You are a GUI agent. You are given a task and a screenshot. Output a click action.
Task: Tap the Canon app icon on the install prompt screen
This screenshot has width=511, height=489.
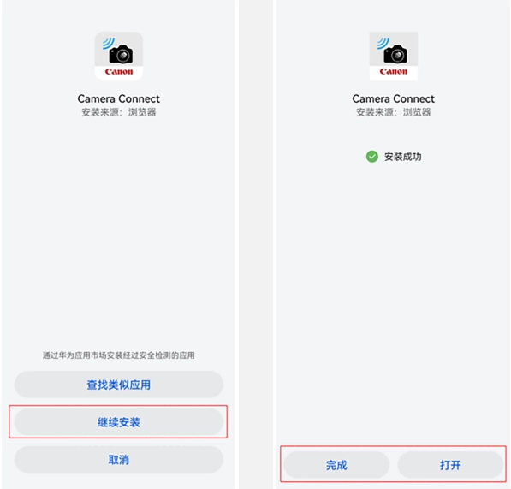click(119, 56)
